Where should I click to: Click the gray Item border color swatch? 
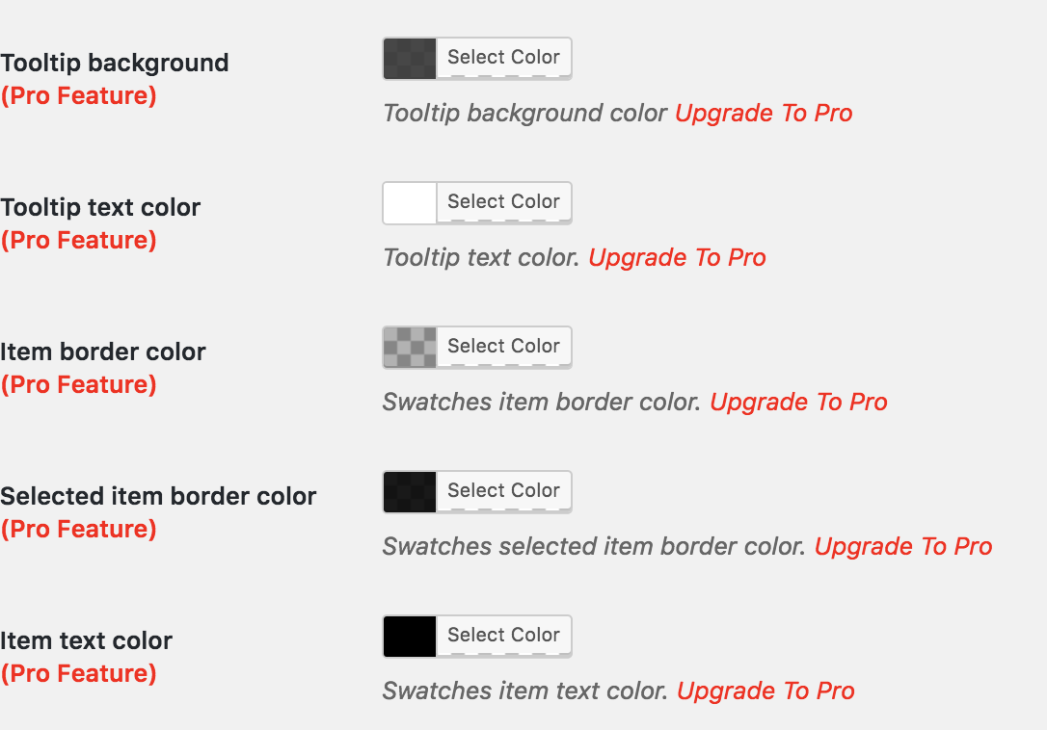pyautogui.click(x=410, y=347)
